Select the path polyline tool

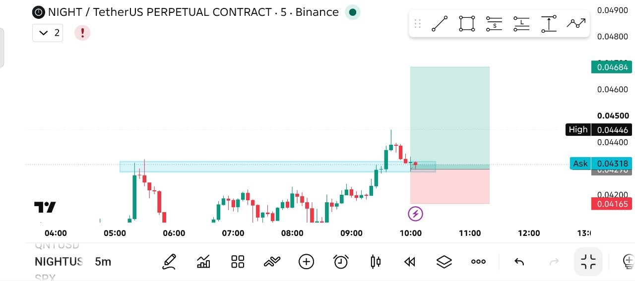[x=576, y=23]
